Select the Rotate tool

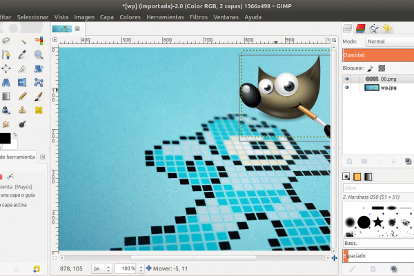coord(39,69)
